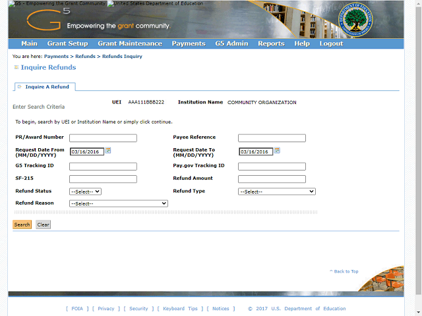The height and width of the screenshot is (316, 422).
Task: Focus the Refund Amount text field
Action: [x=272, y=179]
